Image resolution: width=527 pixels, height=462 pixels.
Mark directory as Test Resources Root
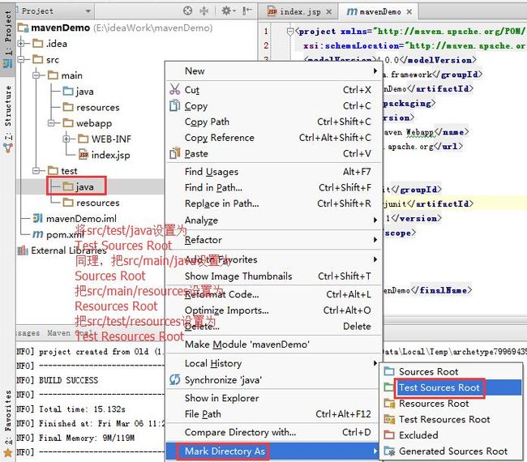click(451, 419)
